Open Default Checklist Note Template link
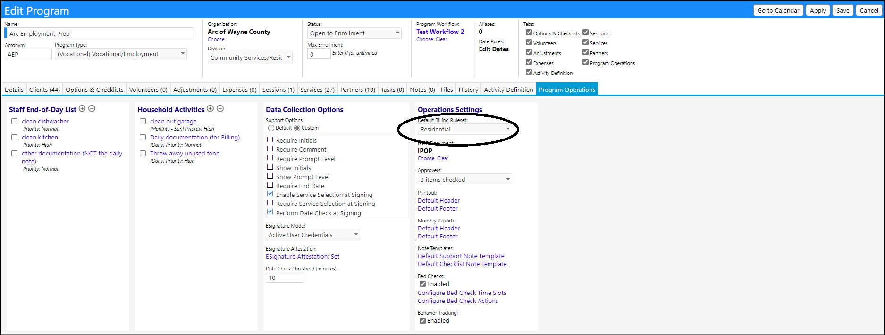 pyautogui.click(x=462, y=264)
